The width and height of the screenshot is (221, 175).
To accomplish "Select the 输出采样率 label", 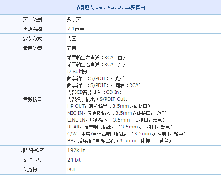I will point(32,150).
